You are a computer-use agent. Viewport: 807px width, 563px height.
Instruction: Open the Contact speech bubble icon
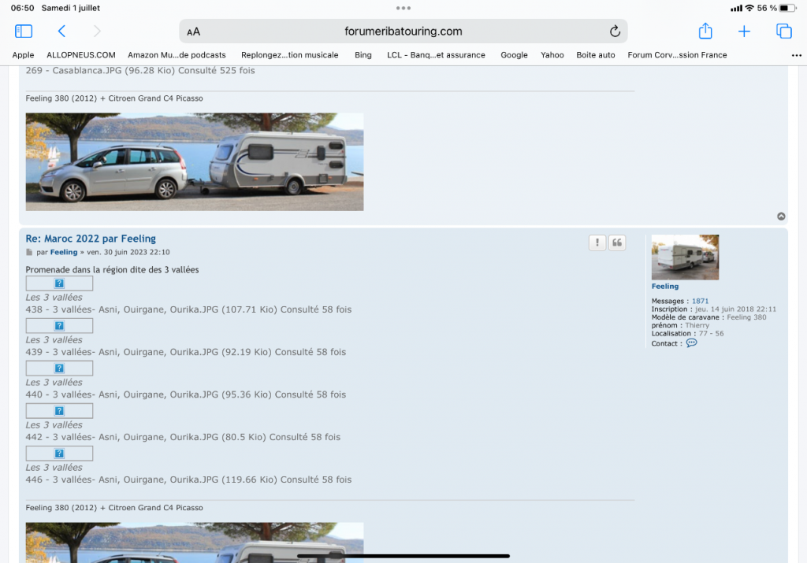point(692,343)
